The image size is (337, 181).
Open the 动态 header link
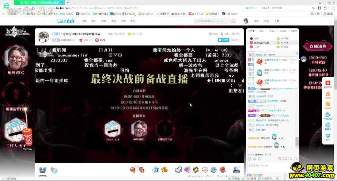(x=256, y=21)
